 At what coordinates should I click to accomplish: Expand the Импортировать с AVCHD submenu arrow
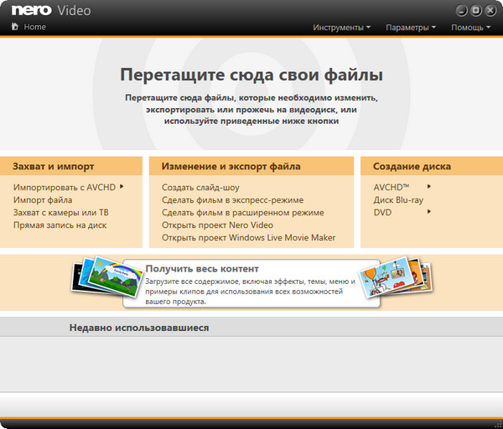tap(122, 187)
